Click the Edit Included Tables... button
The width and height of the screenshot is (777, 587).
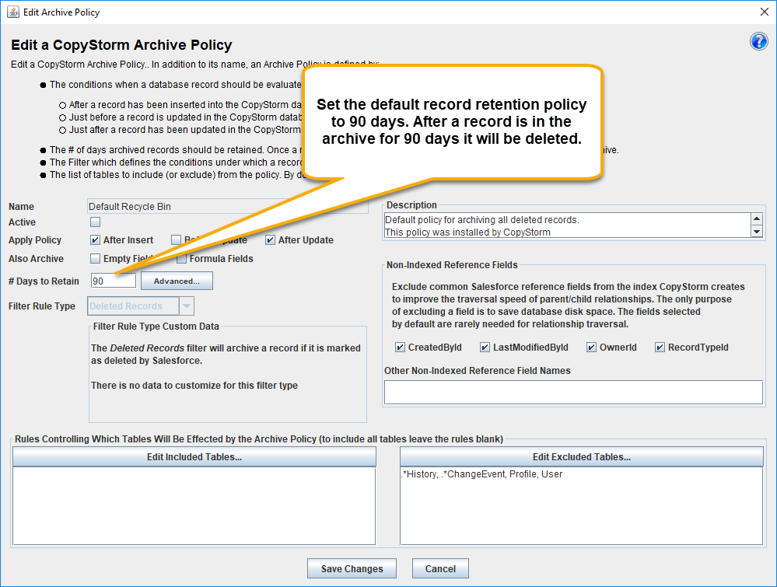tap(194, 456)
